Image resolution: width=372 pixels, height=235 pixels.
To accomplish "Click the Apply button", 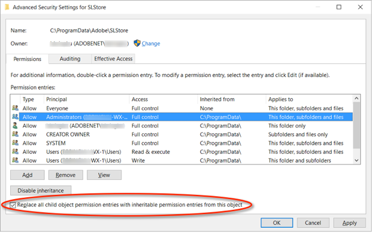I will (349, 223).
